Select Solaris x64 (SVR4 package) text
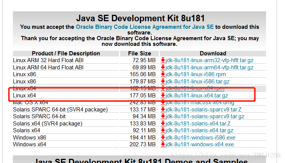Screen dimensions: 285x163 [48, 124]
